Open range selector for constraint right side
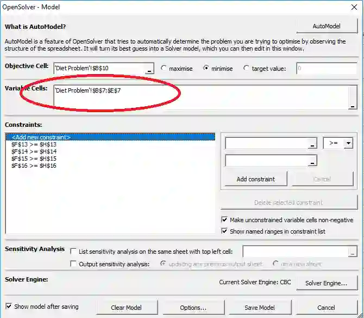Viewport: 364px width, 318px height. [x=312, y=161]
